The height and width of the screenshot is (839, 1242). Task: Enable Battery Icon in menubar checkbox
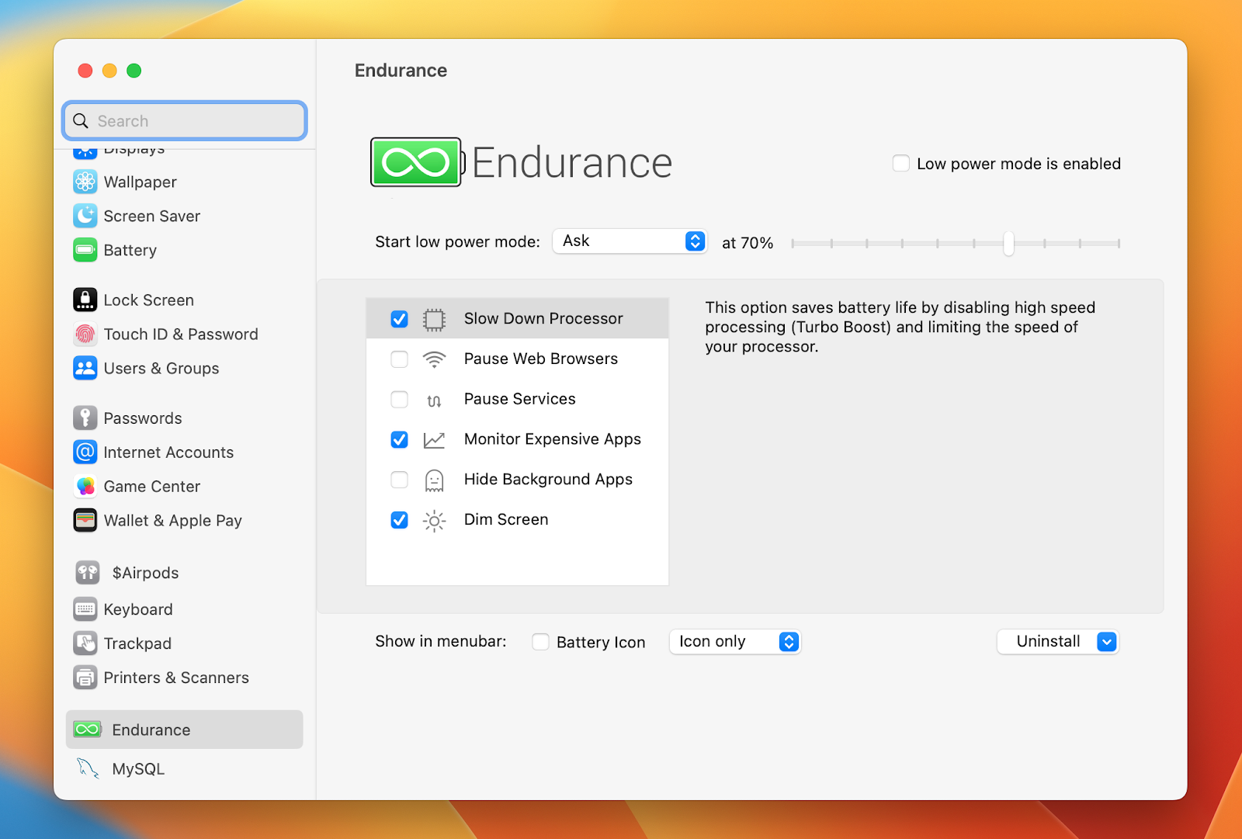click(540, 642)
